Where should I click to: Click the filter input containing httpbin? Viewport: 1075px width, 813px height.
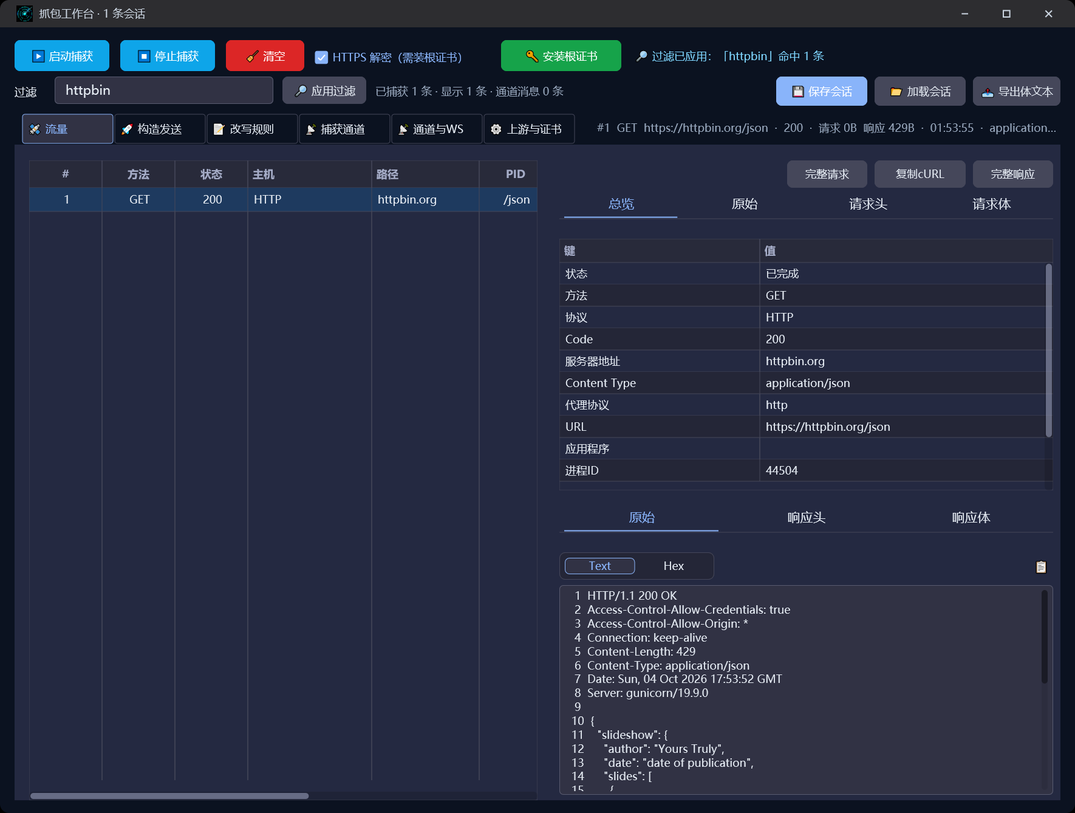coord(164,91)
